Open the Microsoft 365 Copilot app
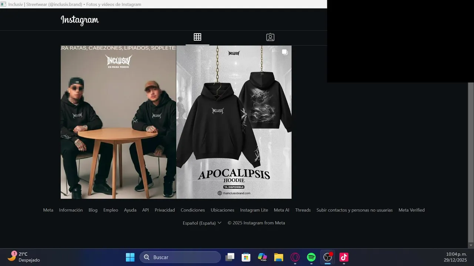Viewport: 474px width, 266px height. pyautogui.click(x=263, y=257)
